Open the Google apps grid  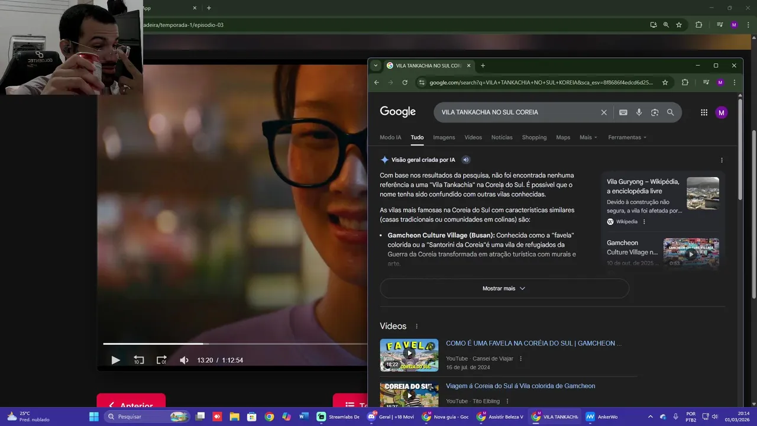(704, 112)
